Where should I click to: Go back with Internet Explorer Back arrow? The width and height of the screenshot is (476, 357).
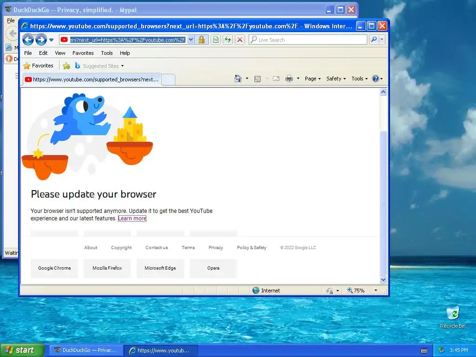28,40
